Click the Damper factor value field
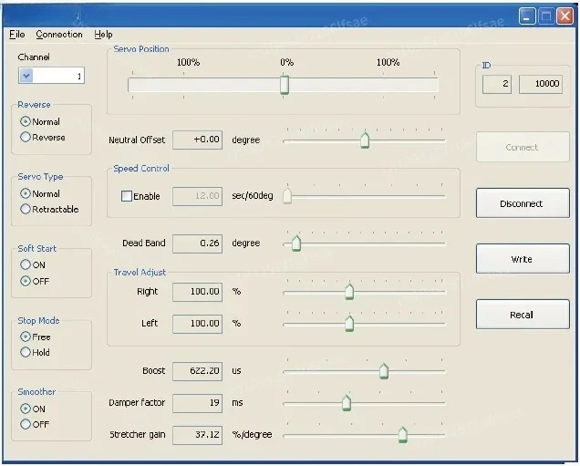The height and width of the screenshot is (466, 580). tap(197, 403)
